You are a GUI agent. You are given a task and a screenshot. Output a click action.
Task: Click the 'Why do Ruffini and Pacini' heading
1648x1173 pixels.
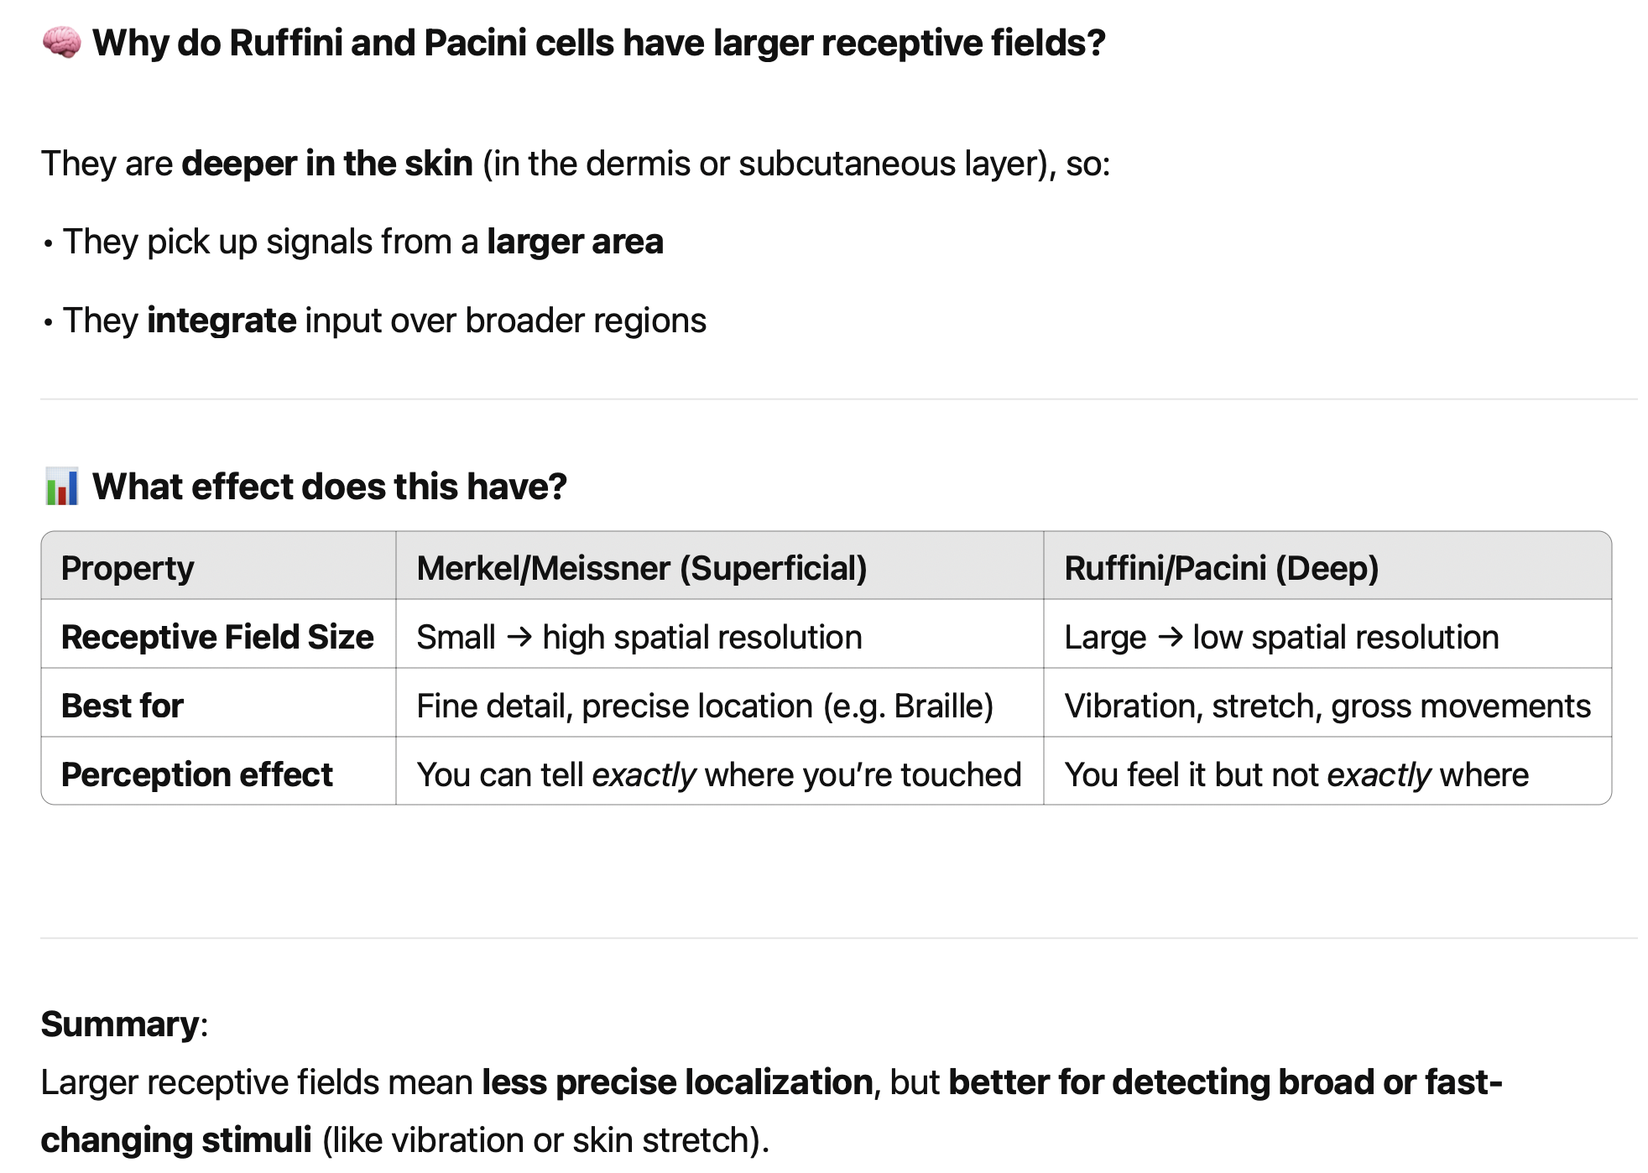[598, 43]
